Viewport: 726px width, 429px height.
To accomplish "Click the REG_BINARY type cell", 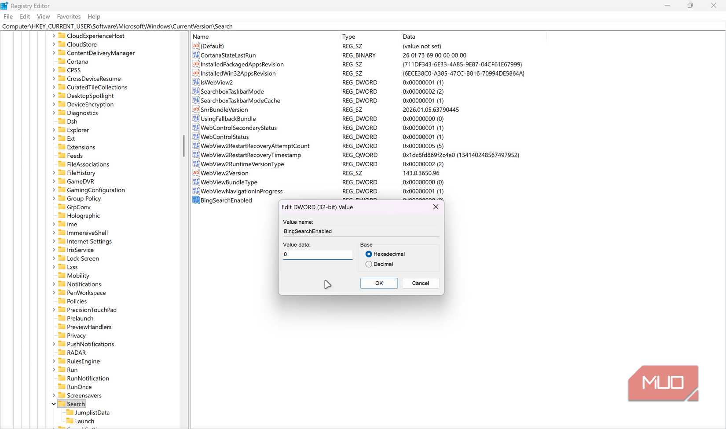I will pos(359,55).
